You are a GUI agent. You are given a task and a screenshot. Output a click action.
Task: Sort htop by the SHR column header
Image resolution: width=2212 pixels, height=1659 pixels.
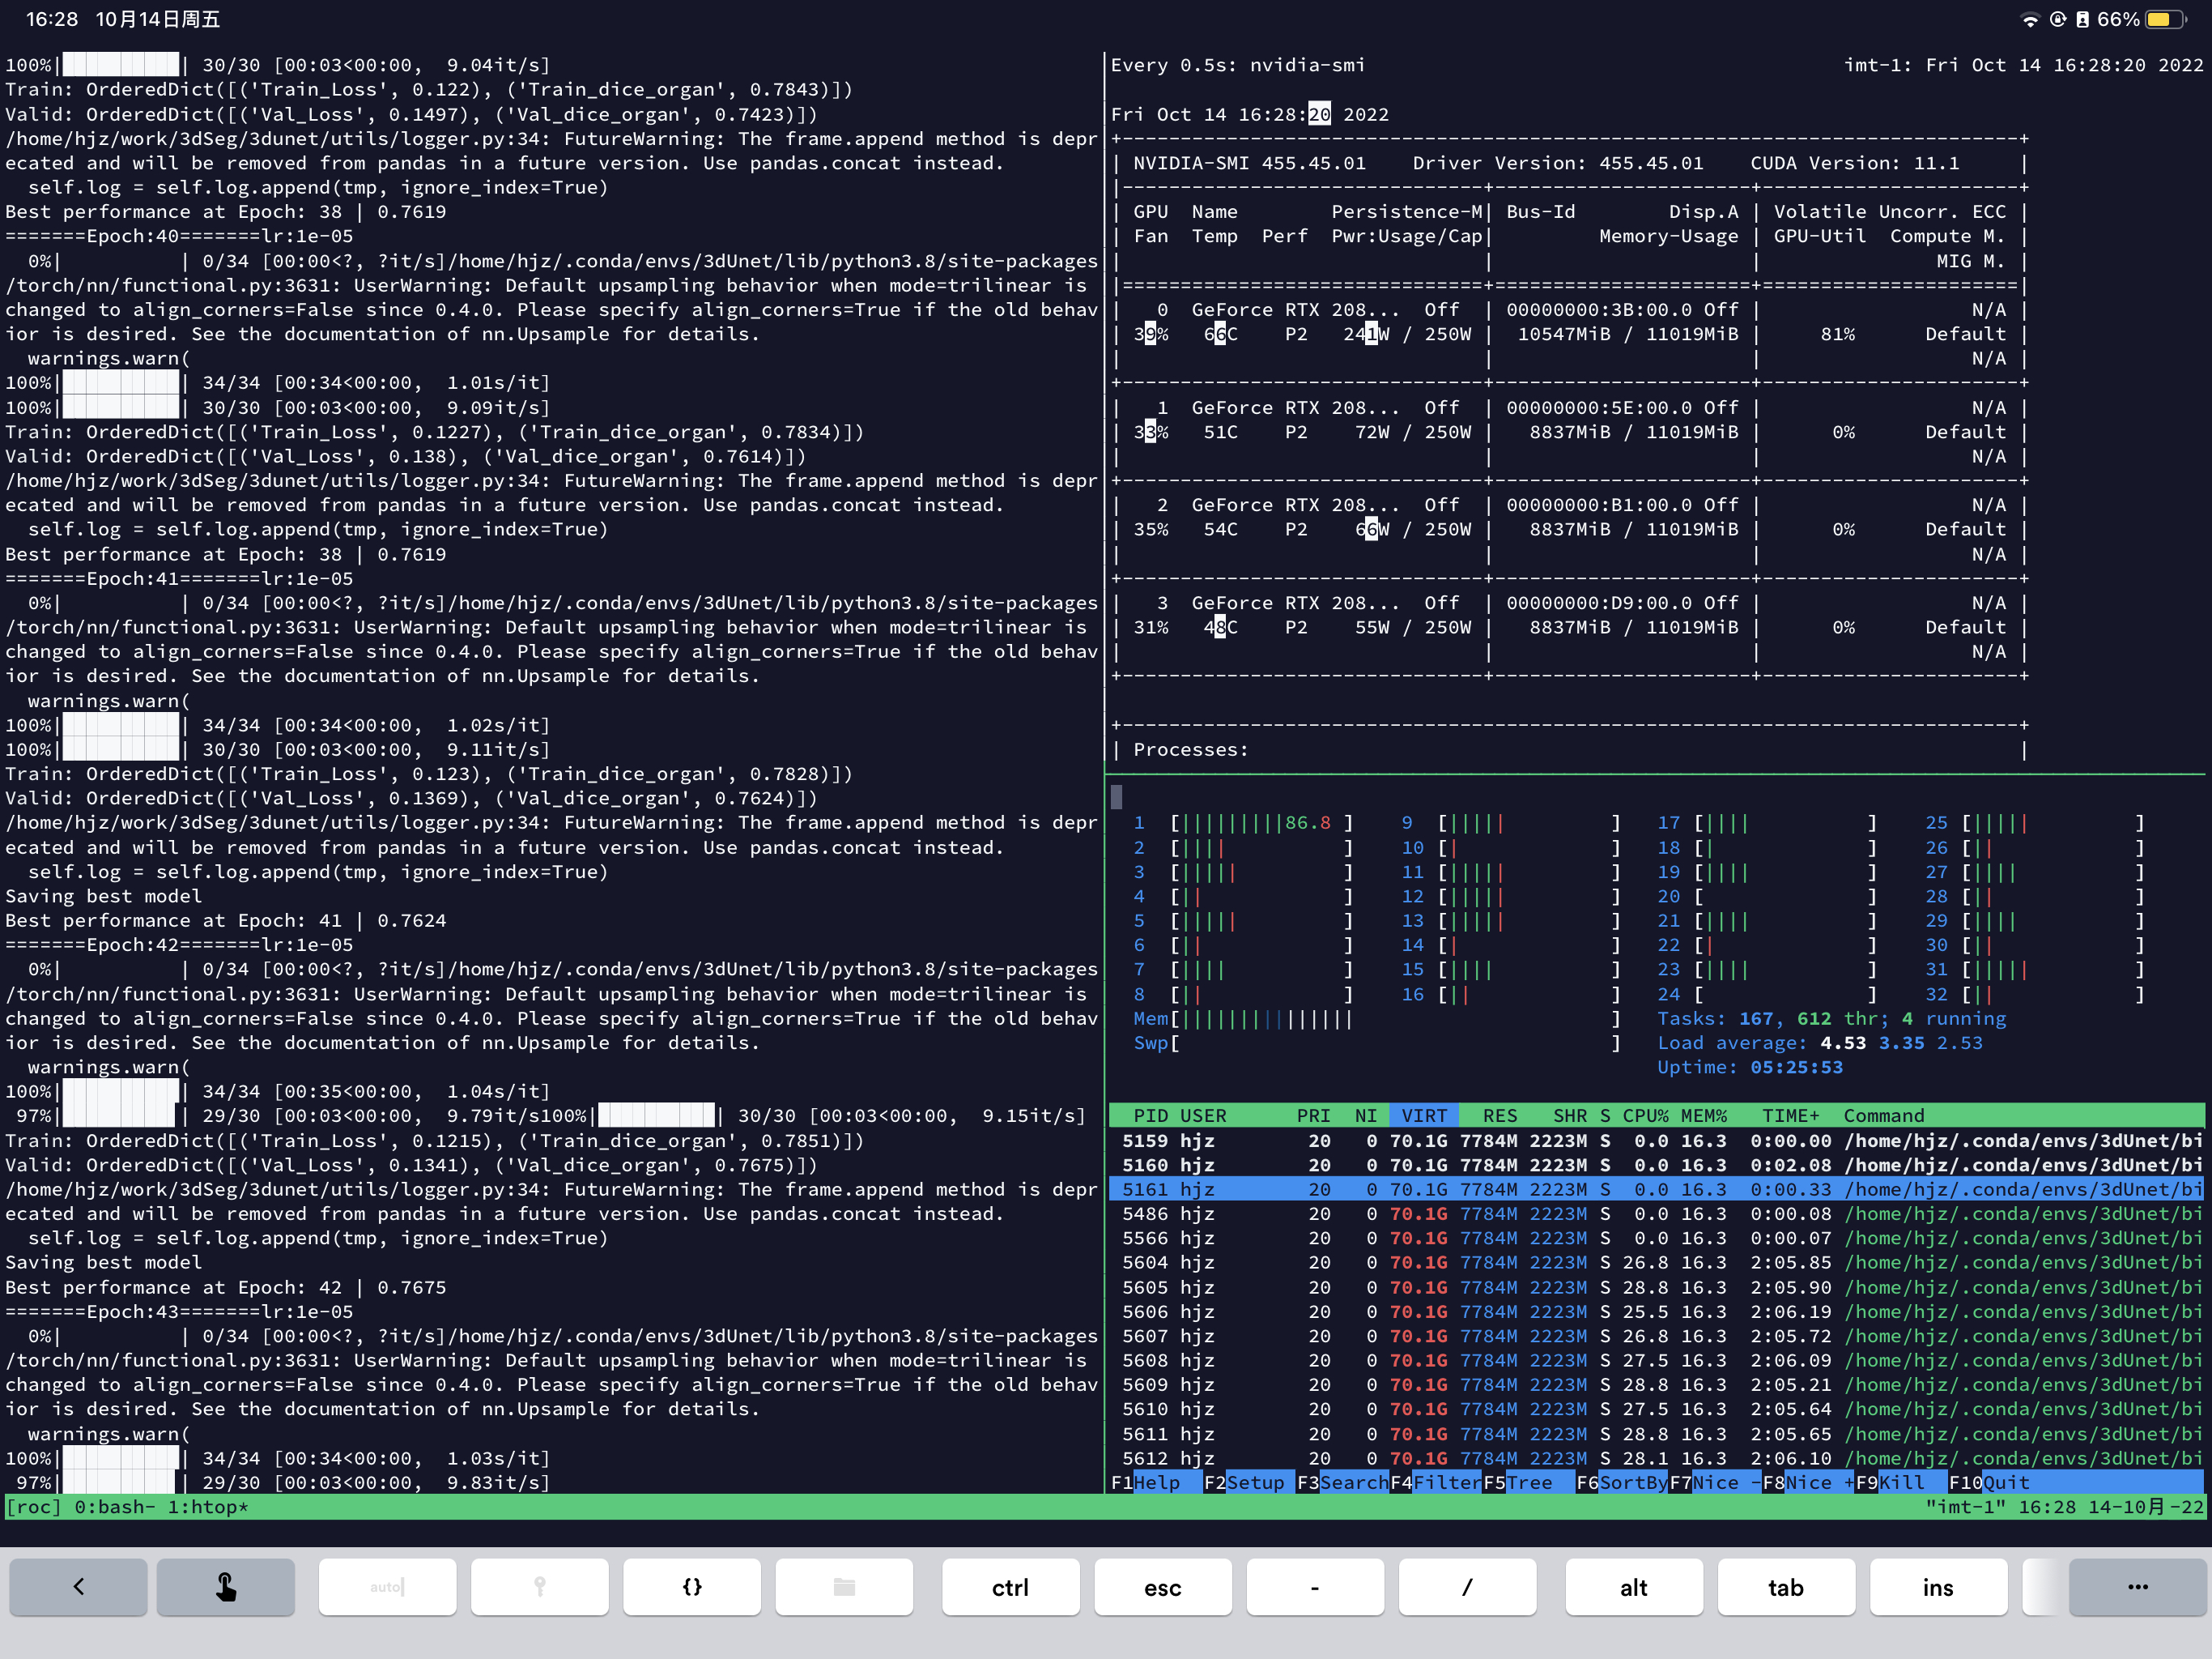pos(1570,1115)
